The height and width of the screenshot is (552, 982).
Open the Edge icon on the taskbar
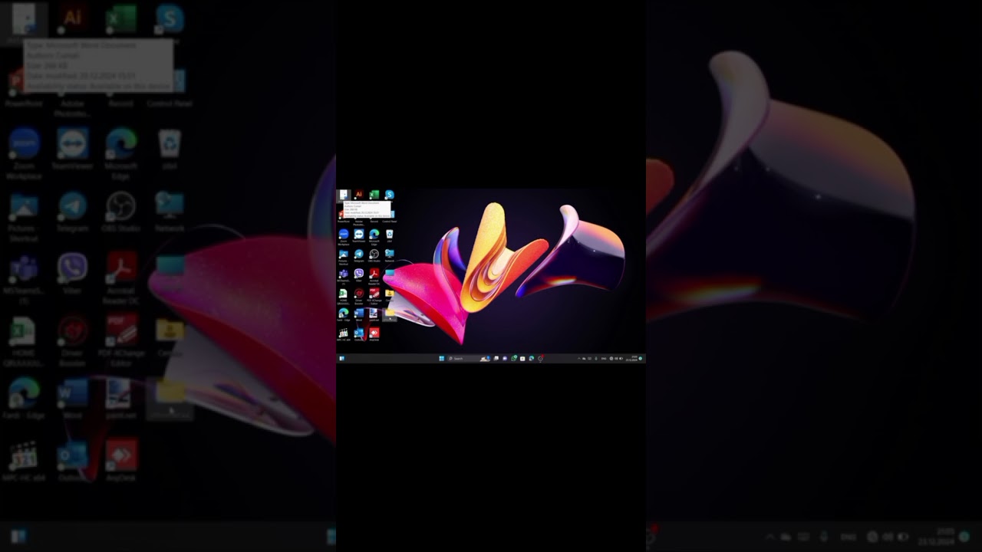pos(532,358)
